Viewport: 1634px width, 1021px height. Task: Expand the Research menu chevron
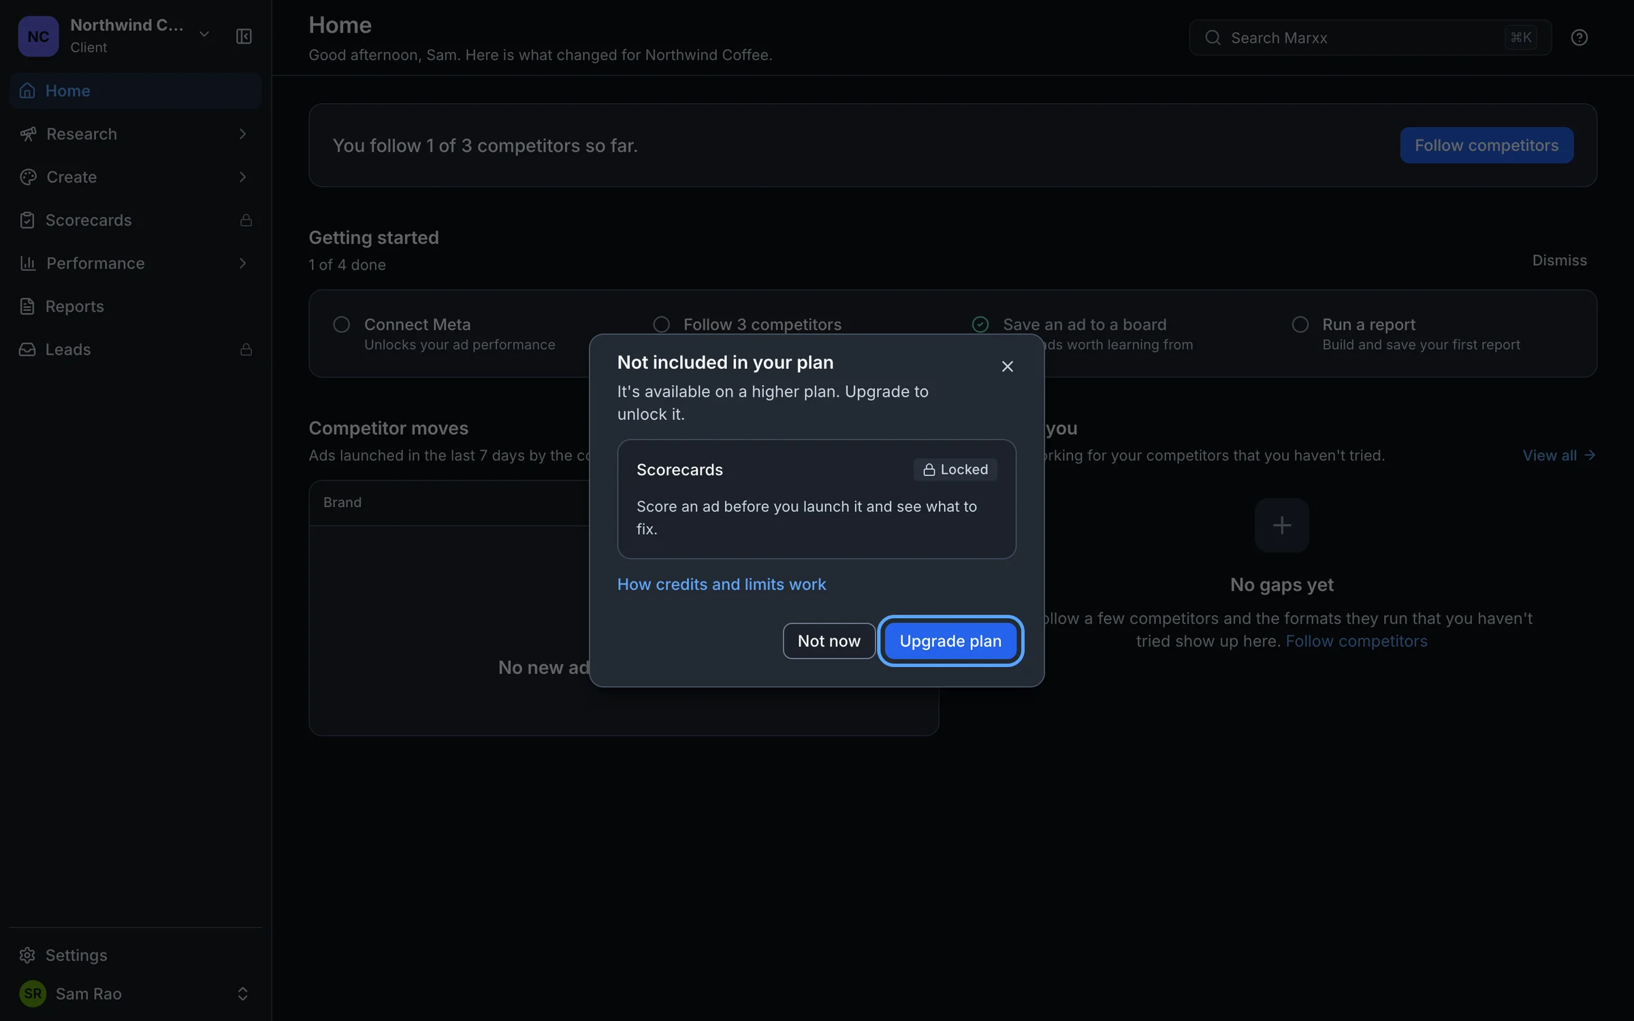click(242, 134)
